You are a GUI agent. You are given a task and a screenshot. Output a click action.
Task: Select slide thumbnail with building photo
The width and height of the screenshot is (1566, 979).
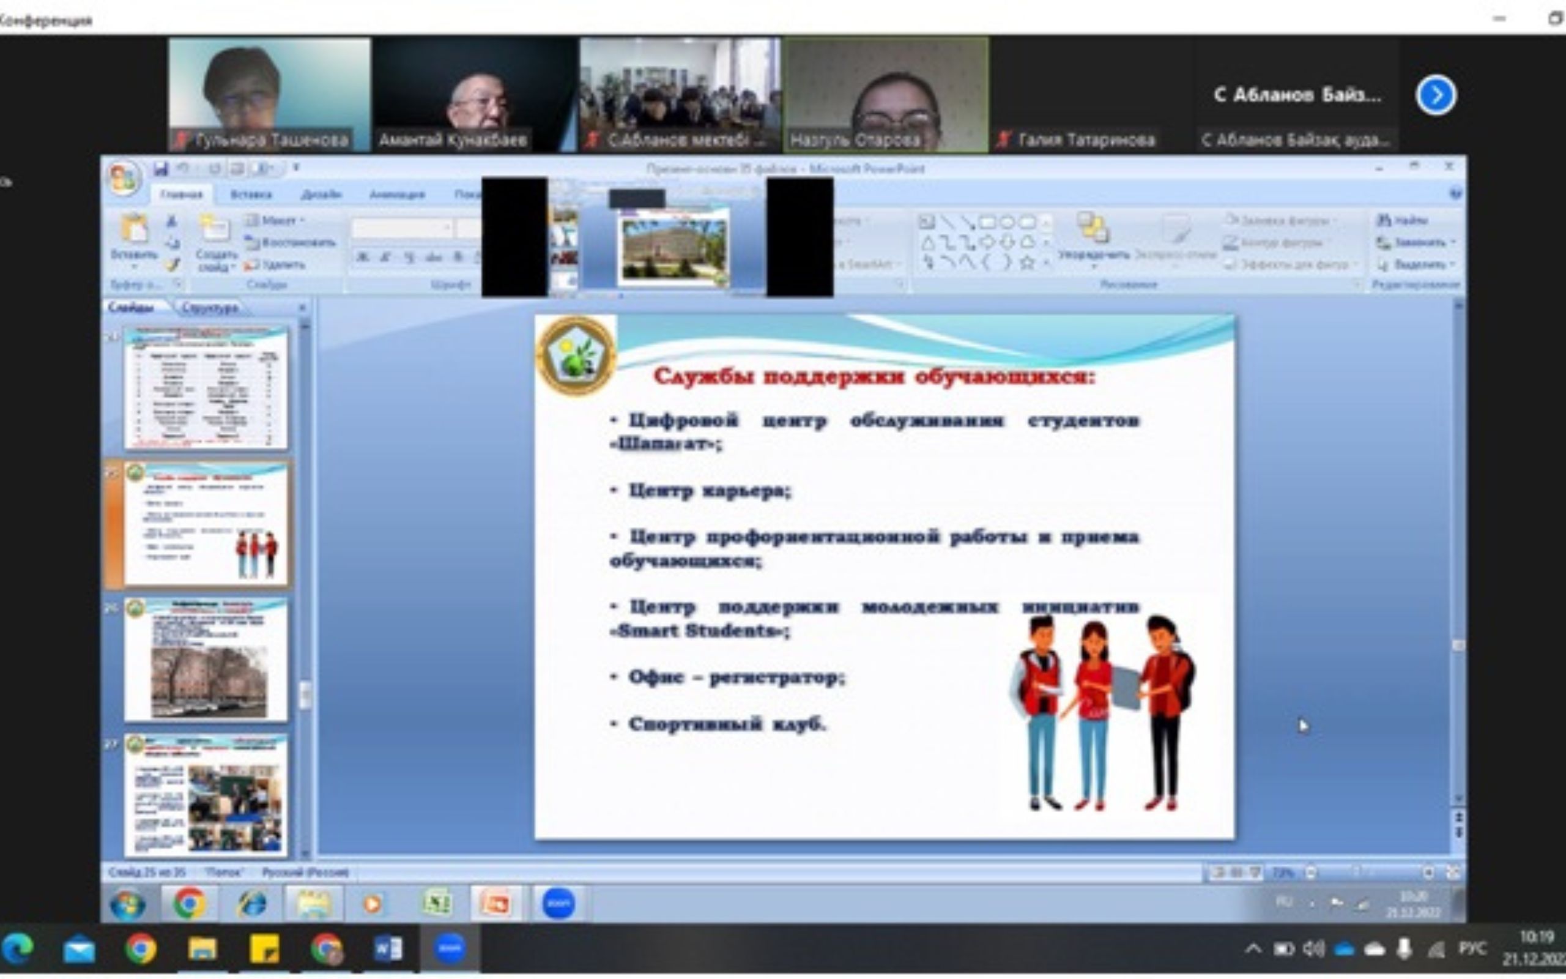point(206,660)
